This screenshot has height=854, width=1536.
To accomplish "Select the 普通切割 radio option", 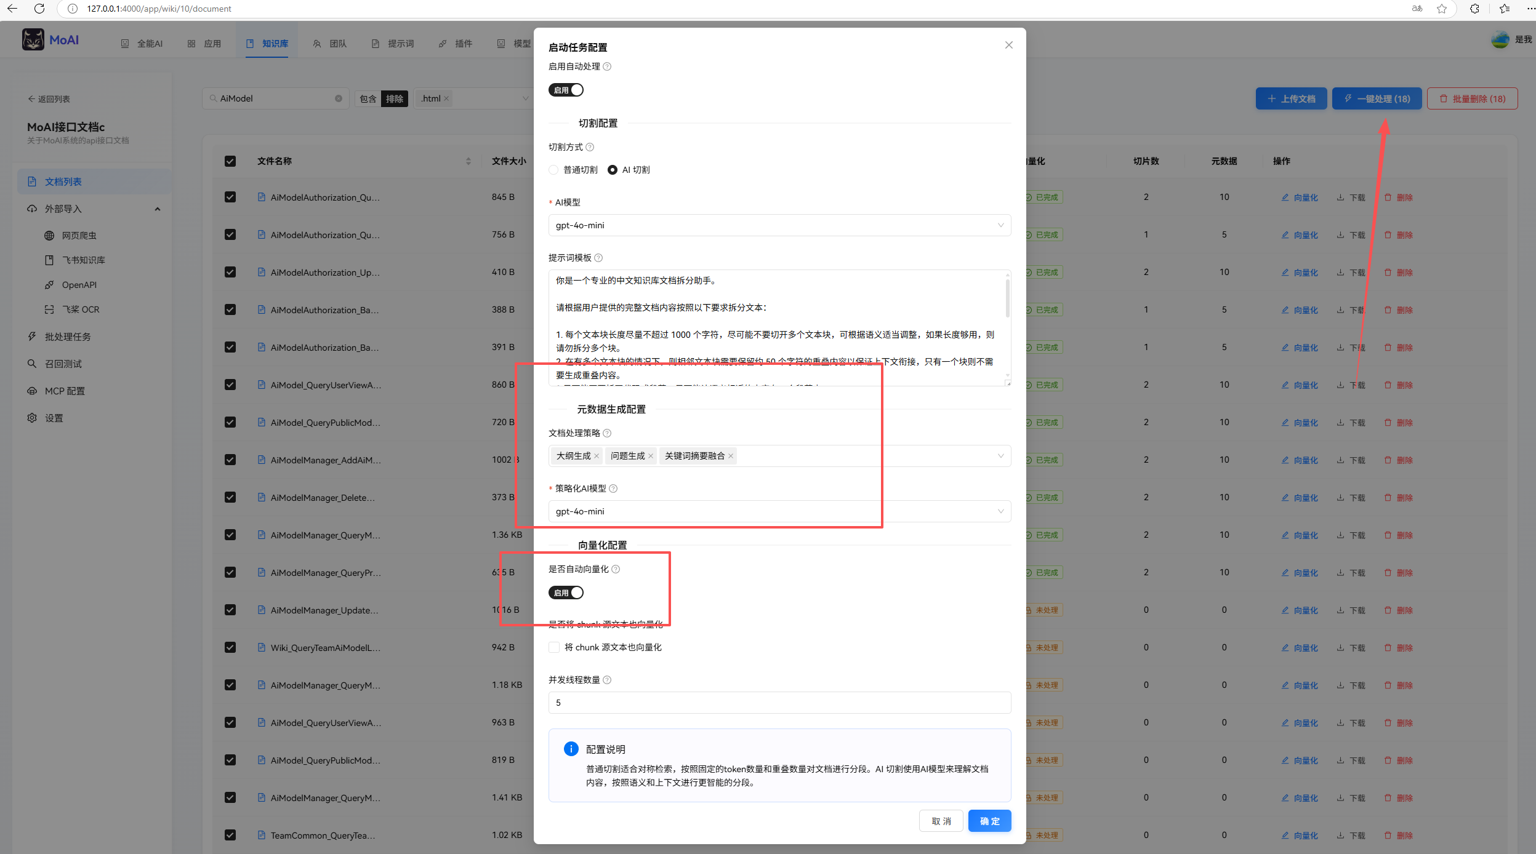I will pos(553,170).
